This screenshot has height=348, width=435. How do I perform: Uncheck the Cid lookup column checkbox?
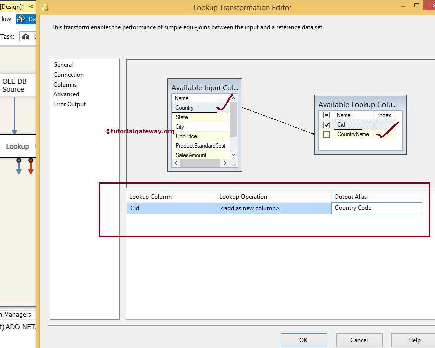(x=327, y=125)
